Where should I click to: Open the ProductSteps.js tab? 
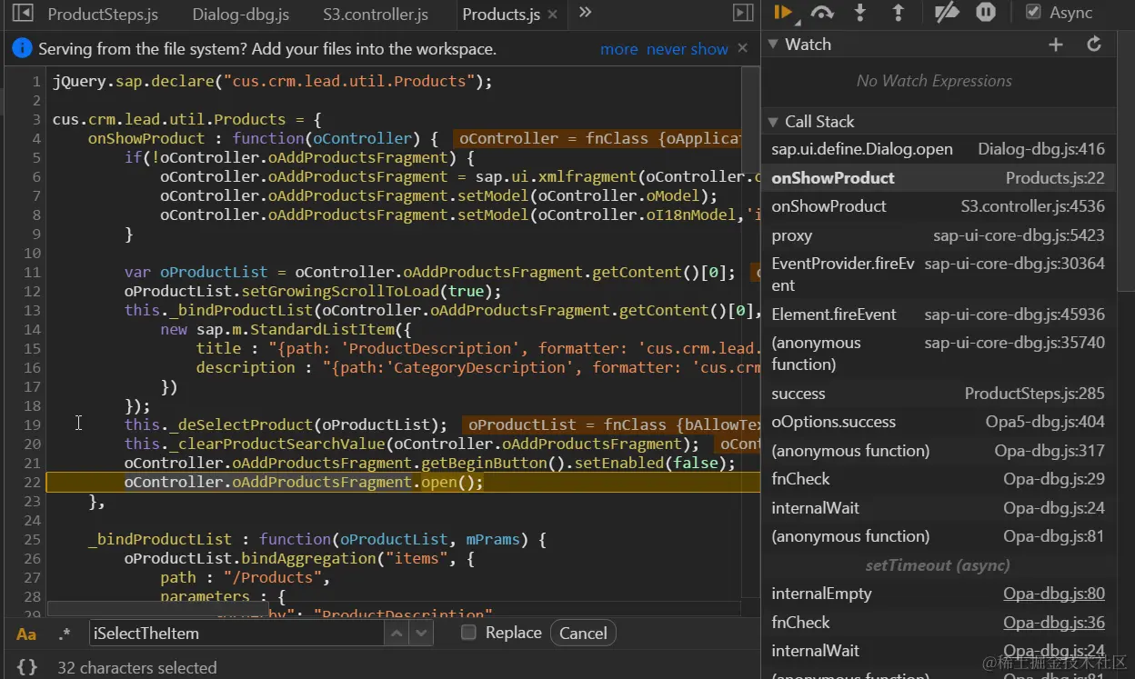click(x=103, y=14)
